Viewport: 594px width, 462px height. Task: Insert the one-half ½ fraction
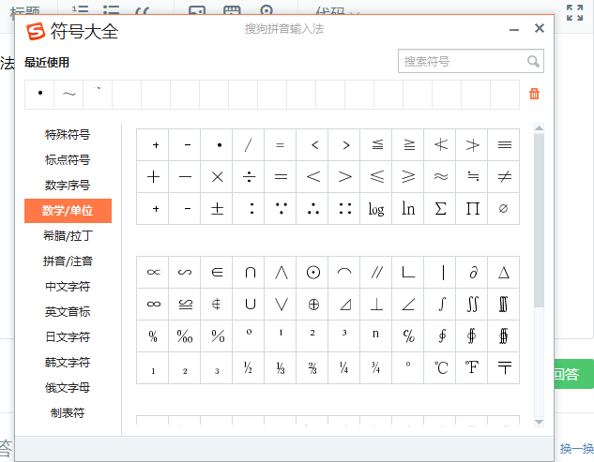pos(249,367)
